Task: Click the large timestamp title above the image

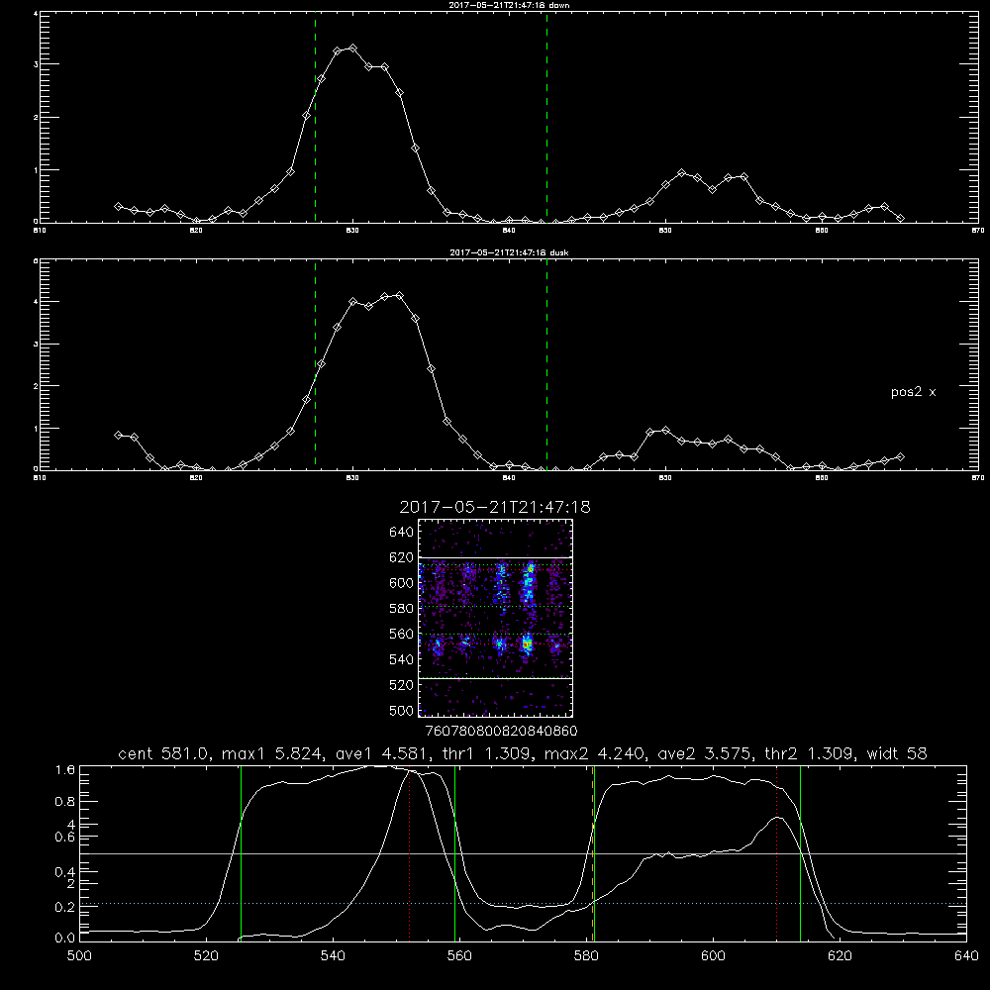Action: pos(495,507)
